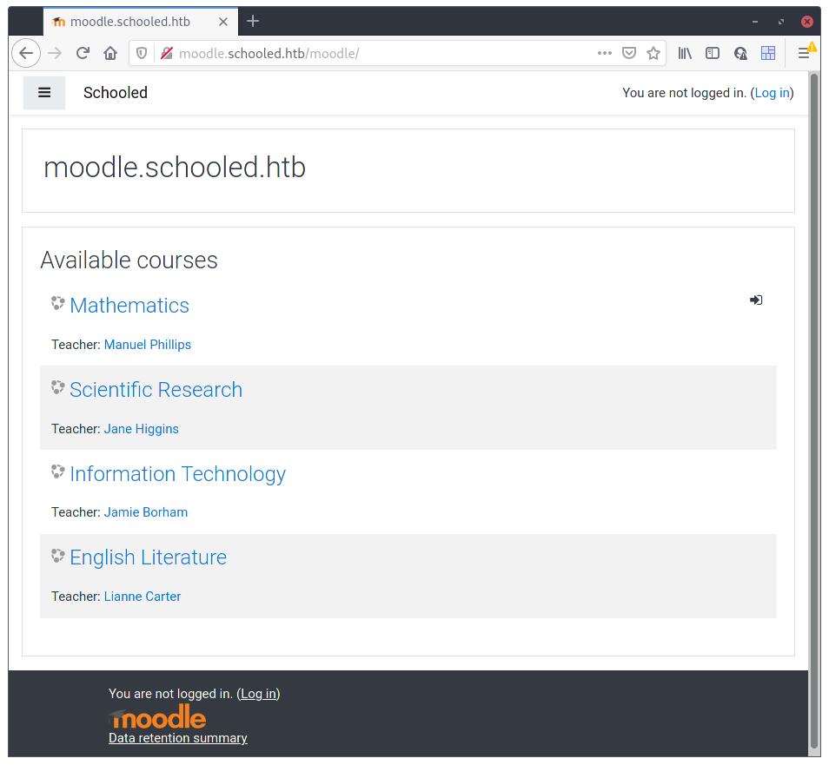
Task: Click the blue grid extension icon
Action: click(x=768, y=53)
